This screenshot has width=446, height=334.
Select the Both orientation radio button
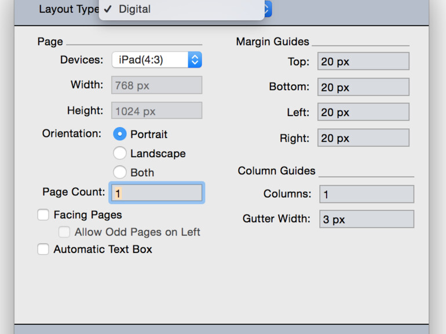click(x=120, y=172)
